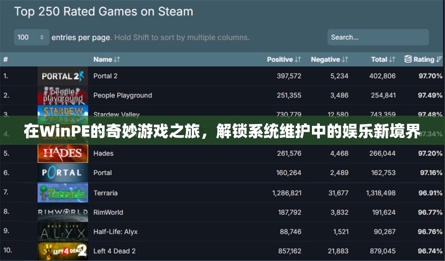Screen dimensions: 445x261
Task: Click Left 4 Dead 2 rating 96.74%
Action: [x=430, y=251]
